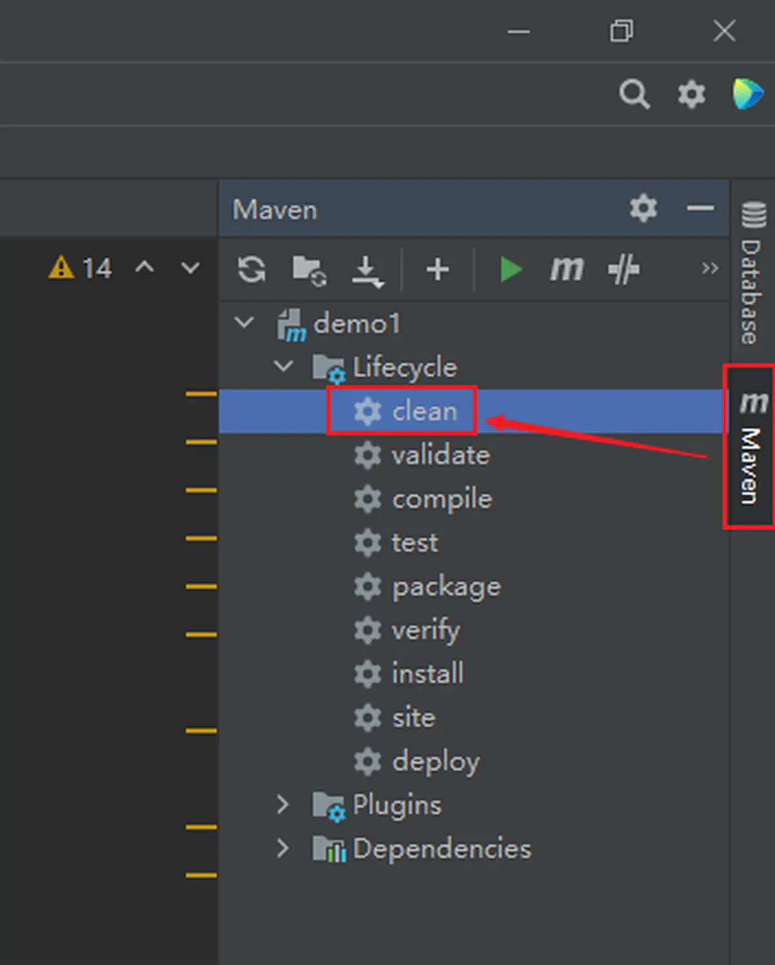Collapse the demo1 project node

pos(244,322)
